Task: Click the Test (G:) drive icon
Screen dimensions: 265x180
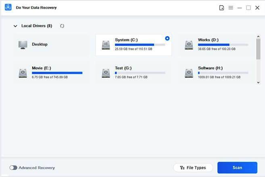Action: tap(106, 73)
